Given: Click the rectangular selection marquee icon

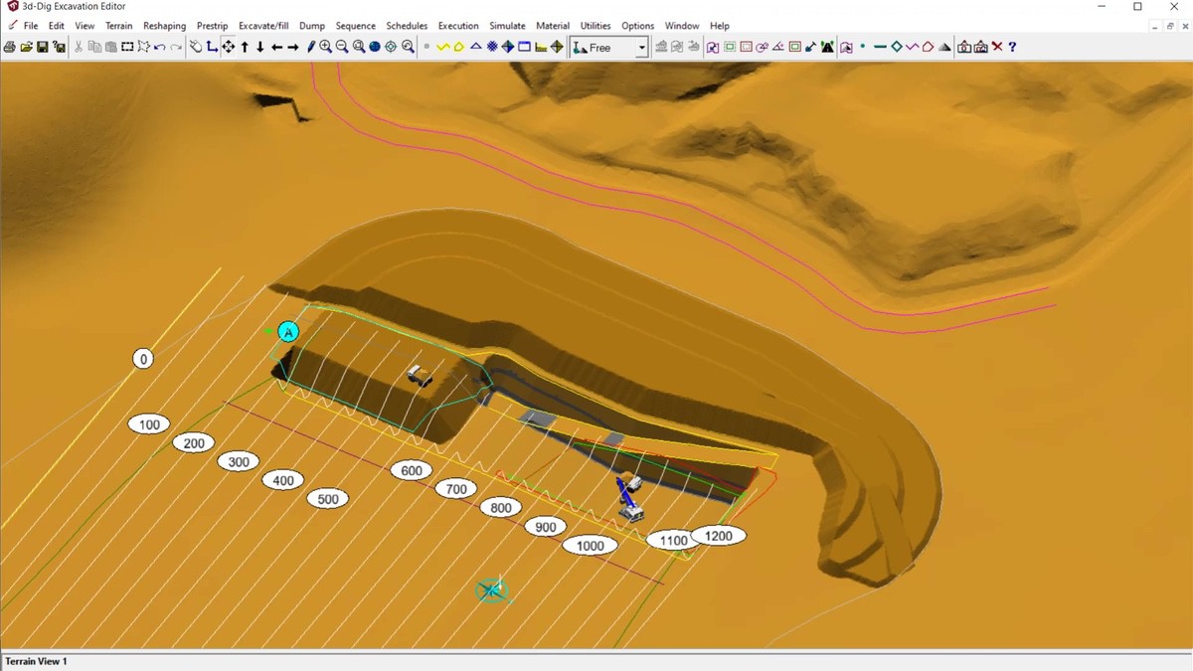Looking at the screenshot, I should click(127, 47).
